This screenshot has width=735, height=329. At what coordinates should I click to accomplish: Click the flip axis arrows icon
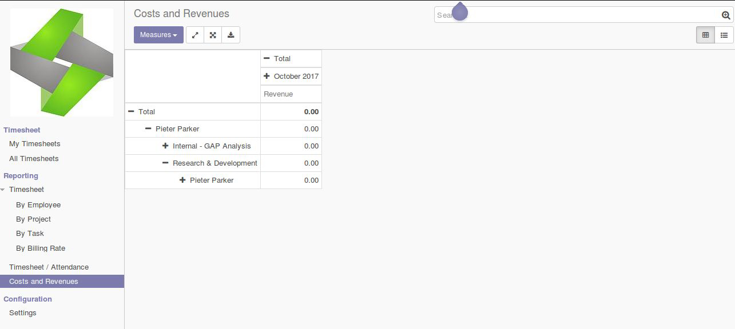point(195,35)
